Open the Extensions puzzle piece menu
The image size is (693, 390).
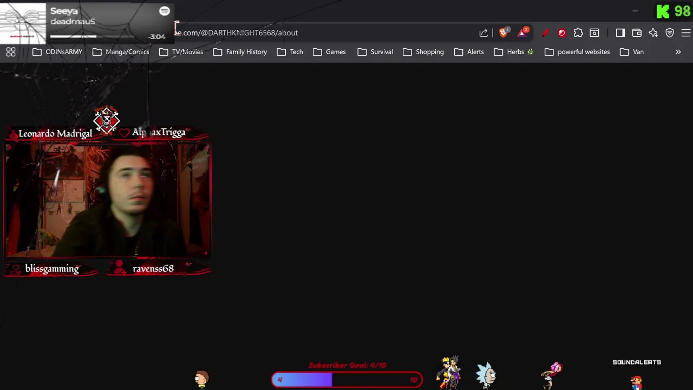click(578, 33)
